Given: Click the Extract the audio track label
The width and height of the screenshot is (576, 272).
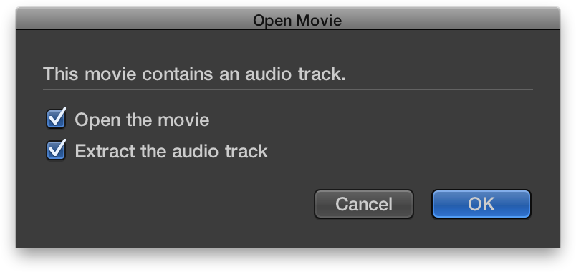Looking at the screenshot, I should point(171,151).
